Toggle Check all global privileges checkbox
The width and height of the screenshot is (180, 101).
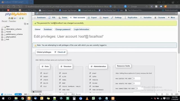(x=55, y=52)
